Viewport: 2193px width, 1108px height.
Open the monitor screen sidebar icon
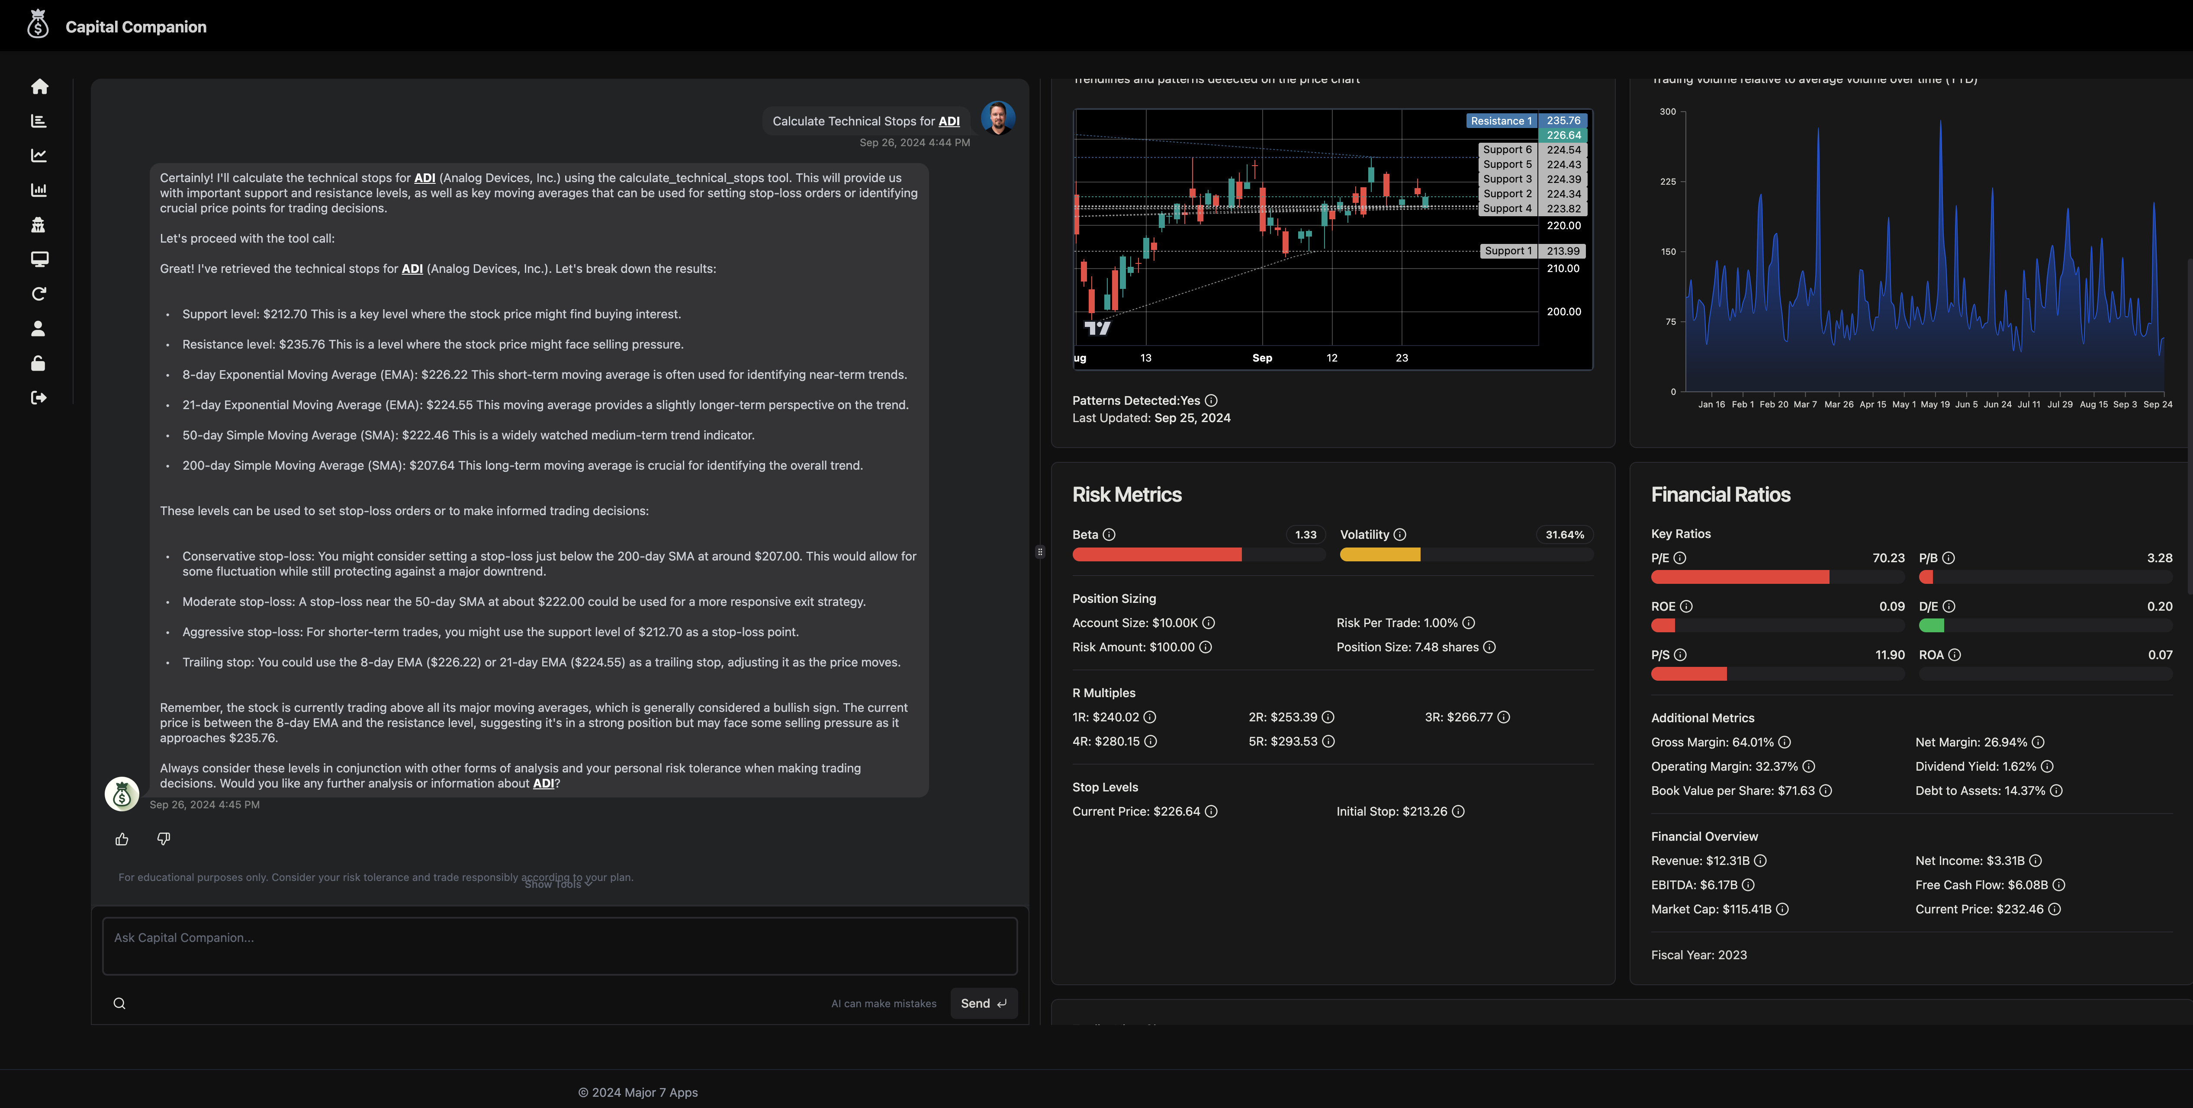point(39,259)
